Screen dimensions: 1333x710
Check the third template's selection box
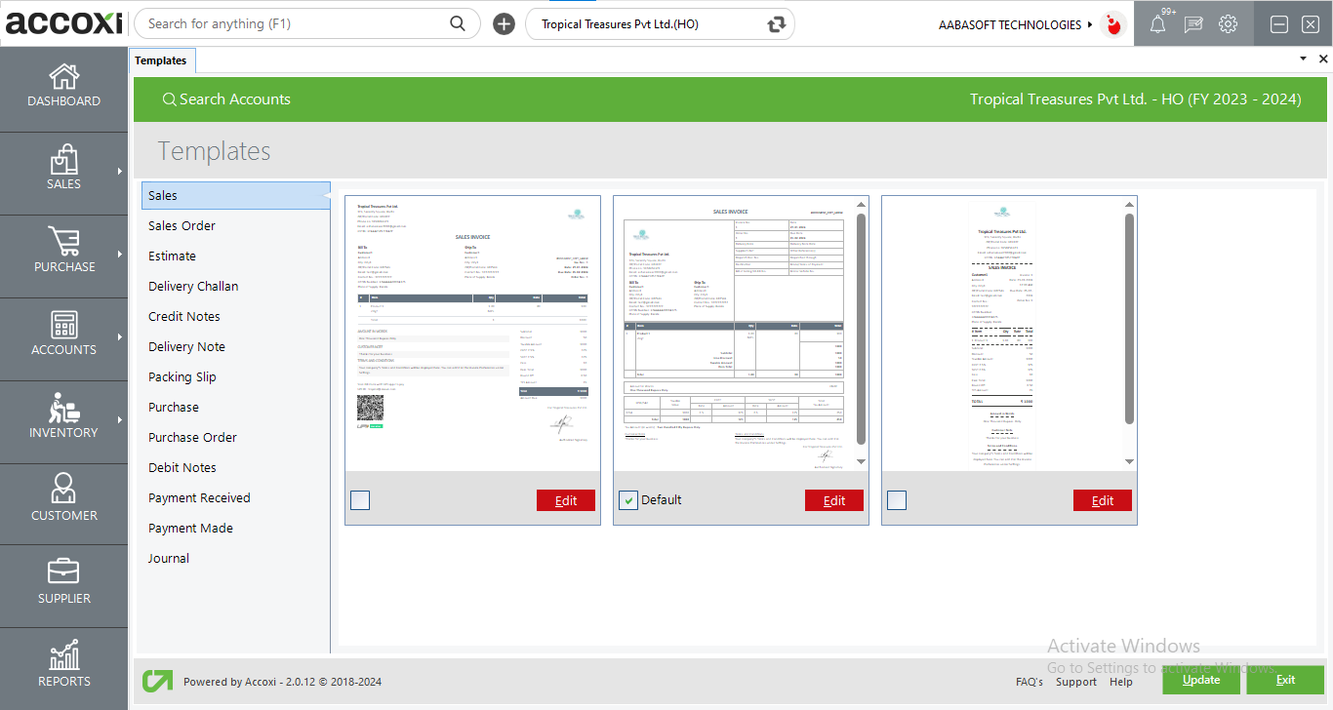pos(896,499)
